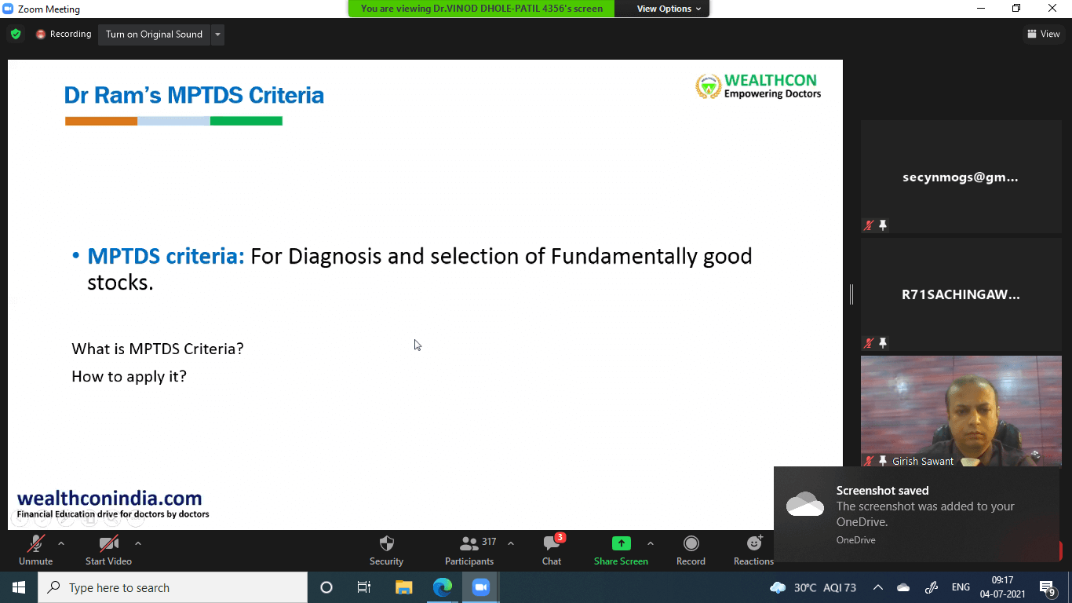Viewport: 1072px width, 603px height.
Task: Start Video with the camera button
Action: click(x=108, y=544)
